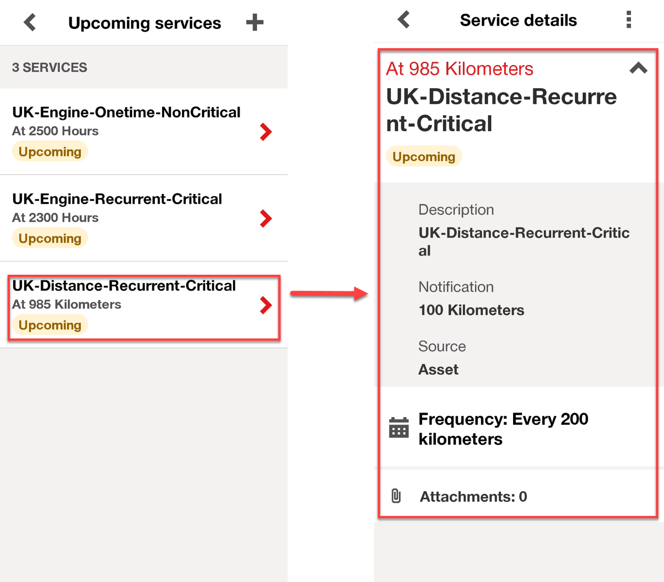This screenshot has height=582, width=664.
Task: Click description value 'UK-Distance-Recurrent-Critical'
Action: pyautogui.click(x=524, y=242)
